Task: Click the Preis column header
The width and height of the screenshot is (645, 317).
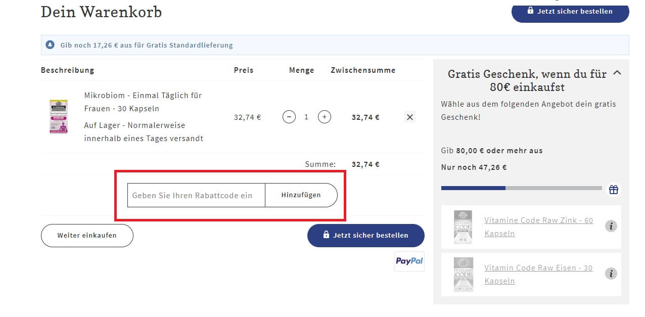Action: [x=244, y=70]
